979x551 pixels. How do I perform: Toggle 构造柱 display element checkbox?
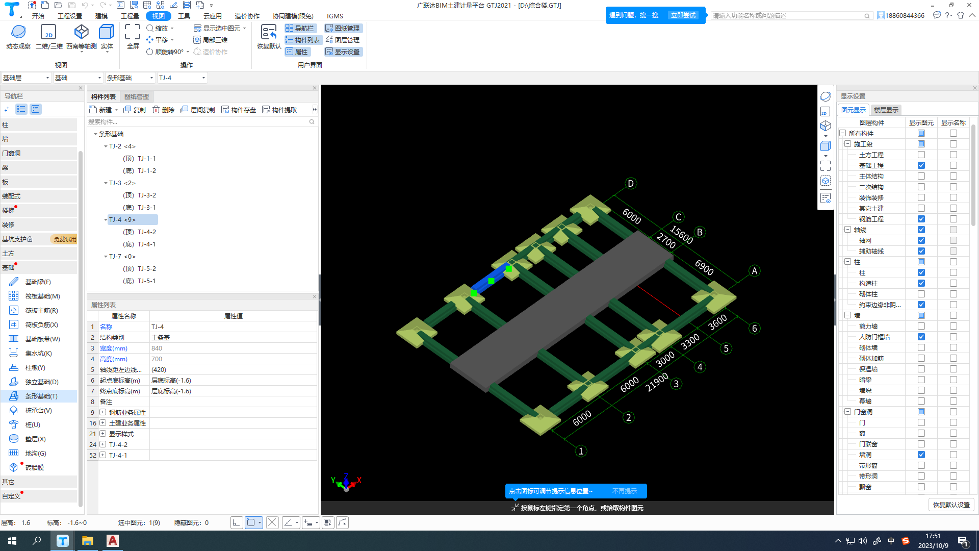921,283
